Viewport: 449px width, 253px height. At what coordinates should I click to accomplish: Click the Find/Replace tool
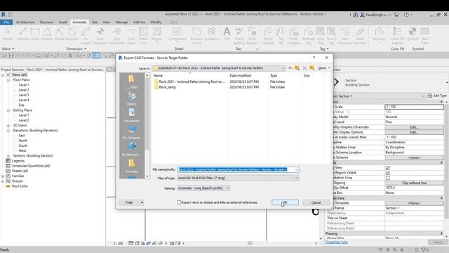(x=252, y=36)
